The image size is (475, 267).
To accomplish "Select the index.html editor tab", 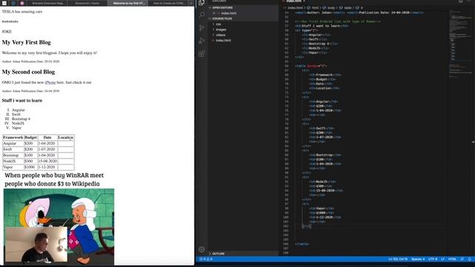I will [x=295, y=1].
